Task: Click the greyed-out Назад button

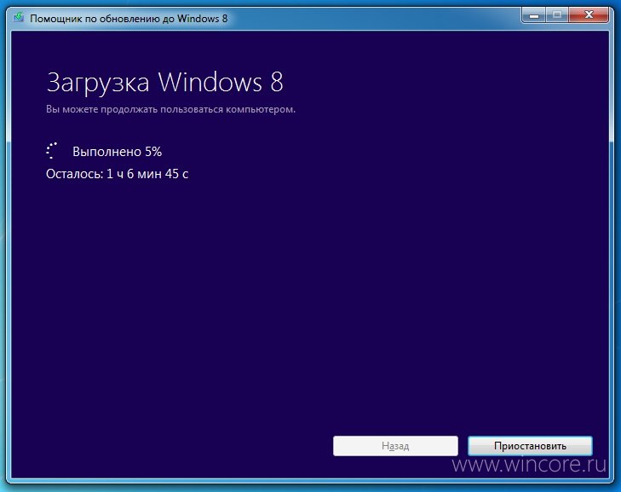Action: (x=395, y=446)
